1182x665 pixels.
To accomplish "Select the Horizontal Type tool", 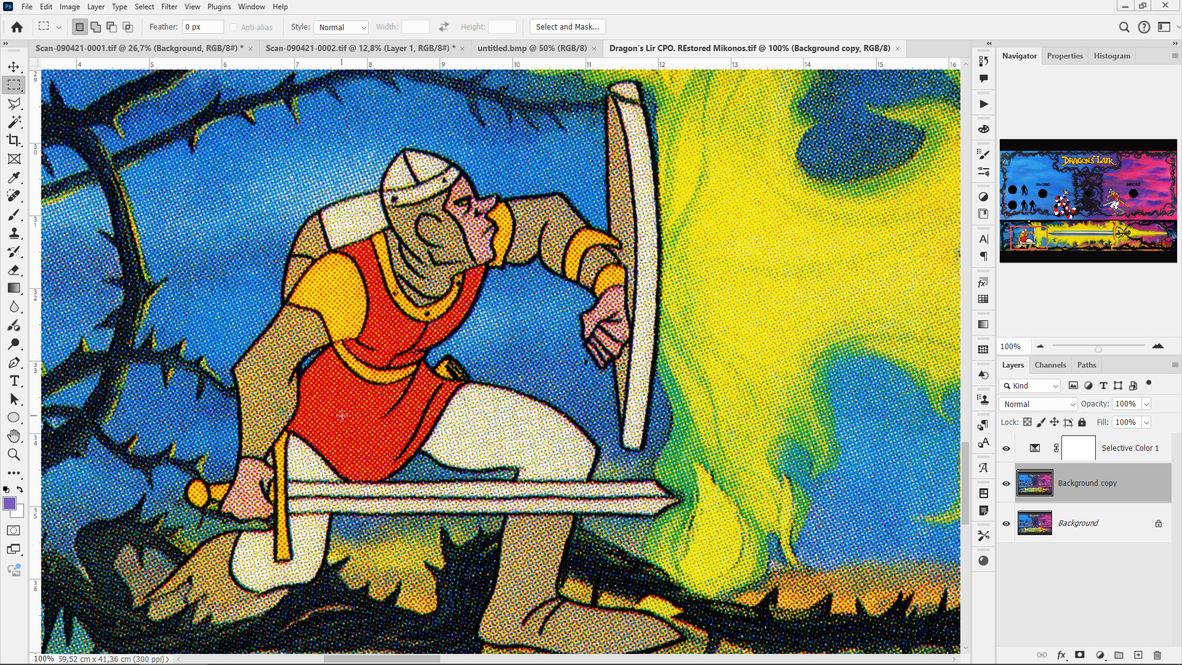I will tap(14, 381).
